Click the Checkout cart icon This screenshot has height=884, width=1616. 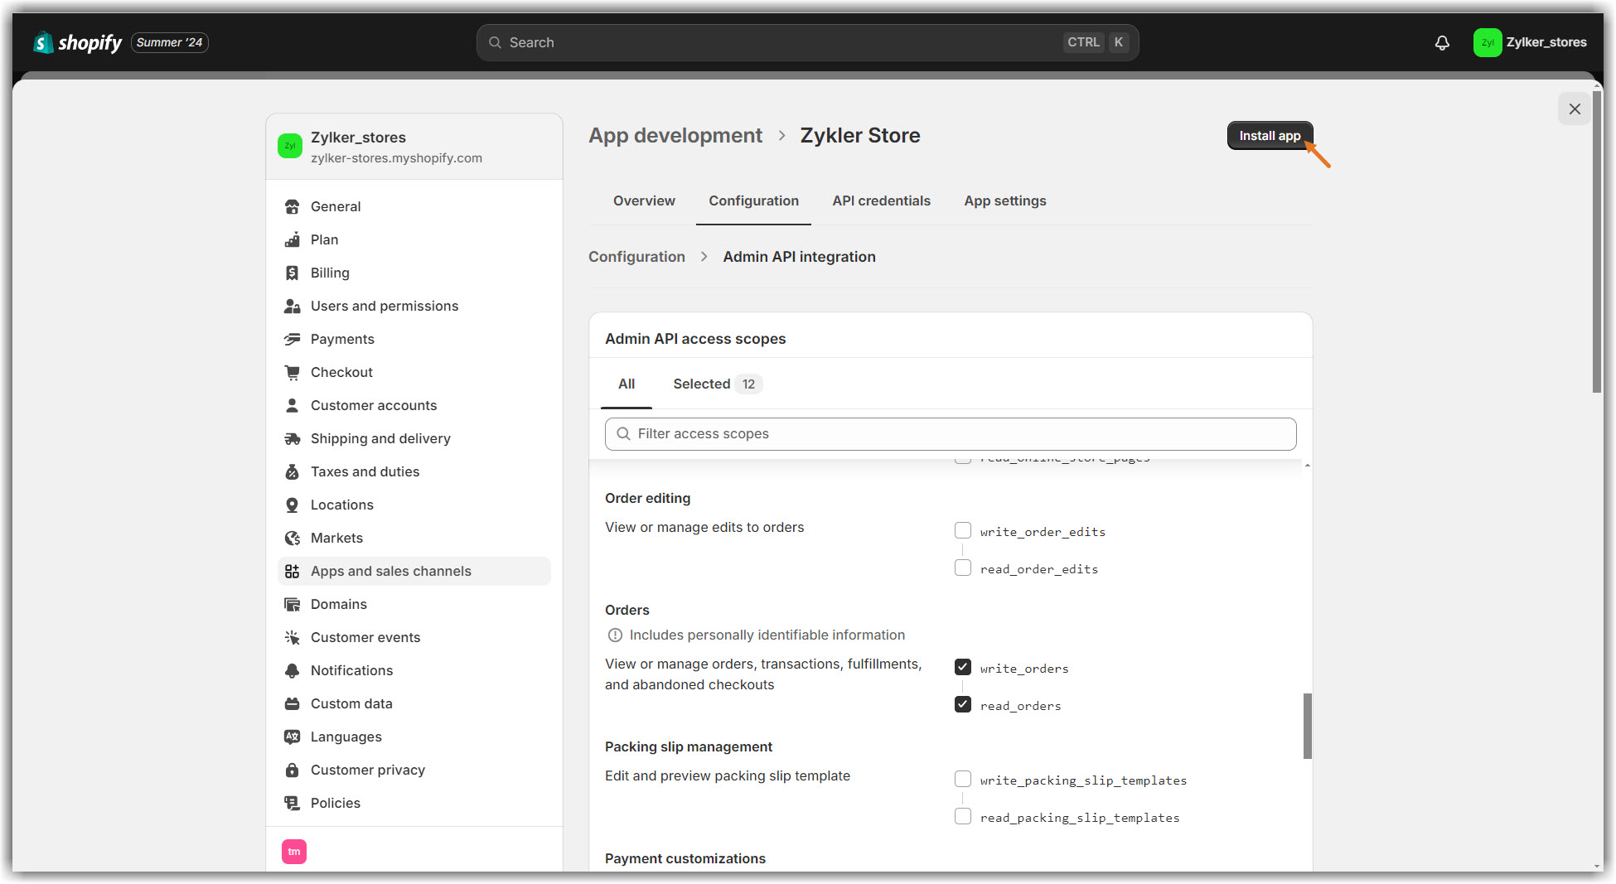click(292, 372)
